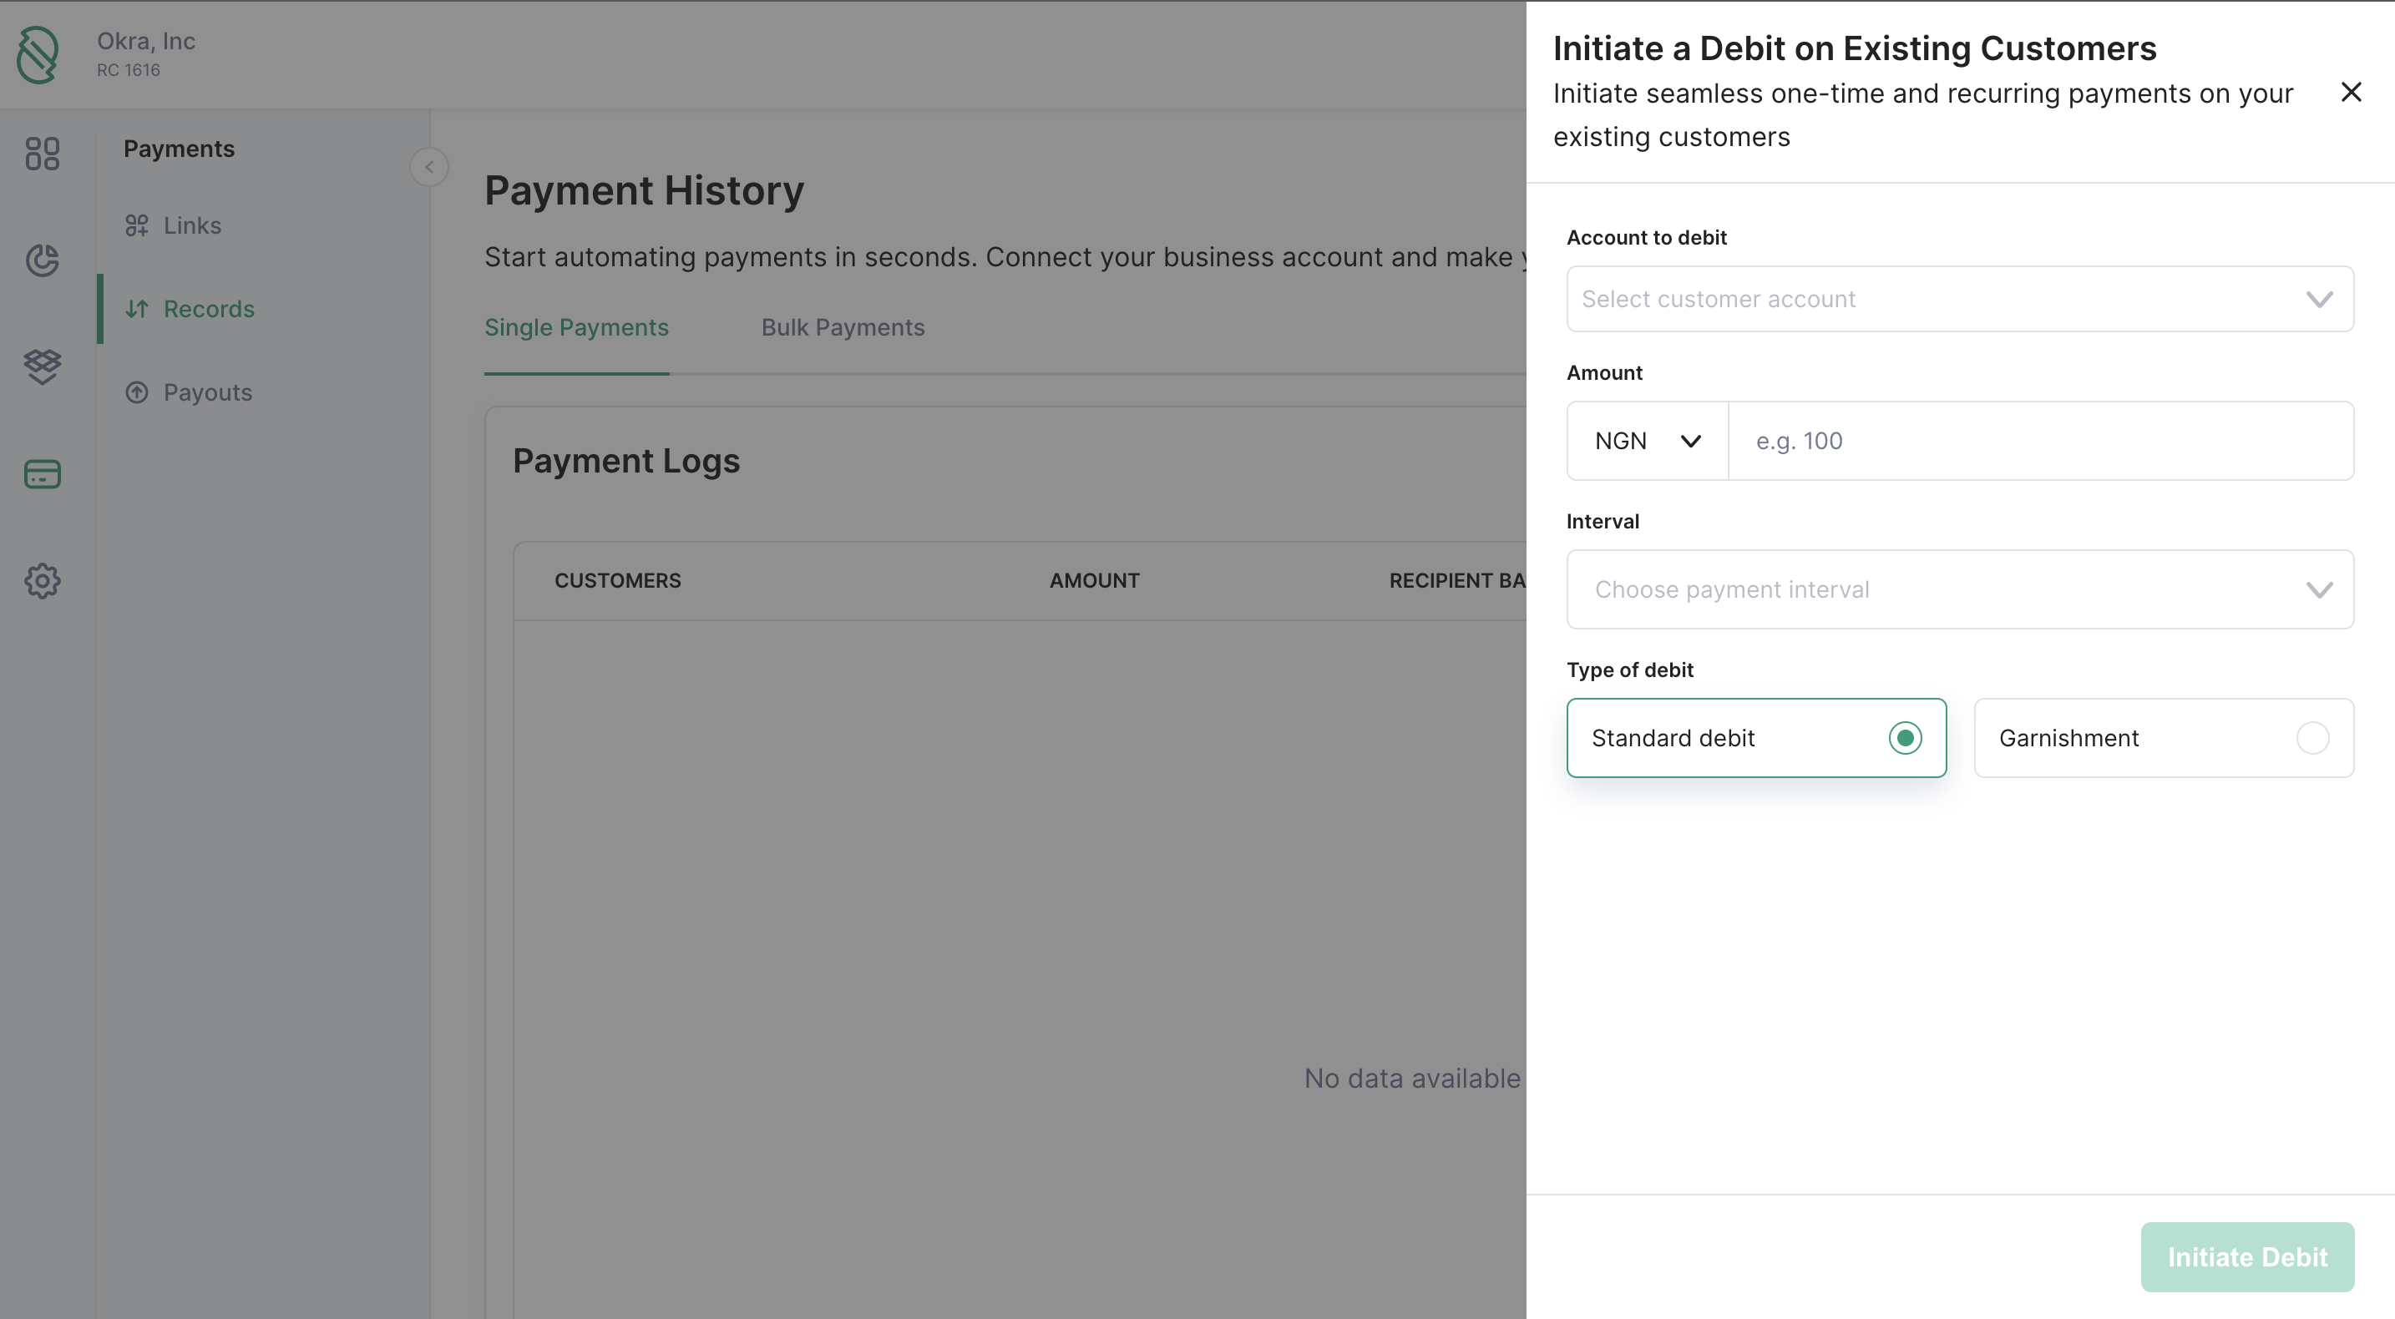
Task: Click the Okra leaf logo icon
Action: tap(38, 54)
